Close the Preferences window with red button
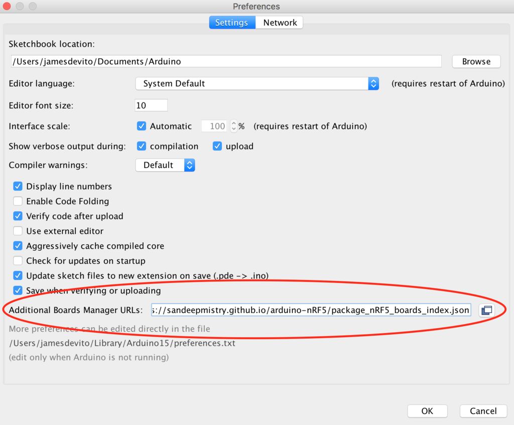 tap(7, 6)
